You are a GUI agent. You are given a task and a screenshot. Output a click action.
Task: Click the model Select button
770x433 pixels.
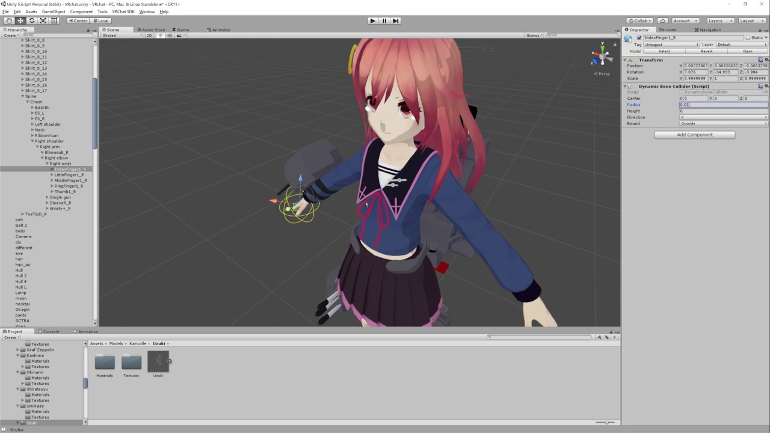(664, 51)
